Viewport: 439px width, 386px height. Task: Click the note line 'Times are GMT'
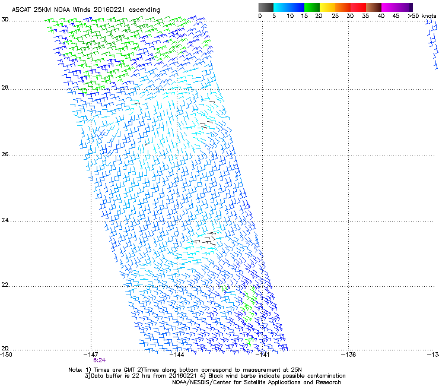[x=113, y=370]
